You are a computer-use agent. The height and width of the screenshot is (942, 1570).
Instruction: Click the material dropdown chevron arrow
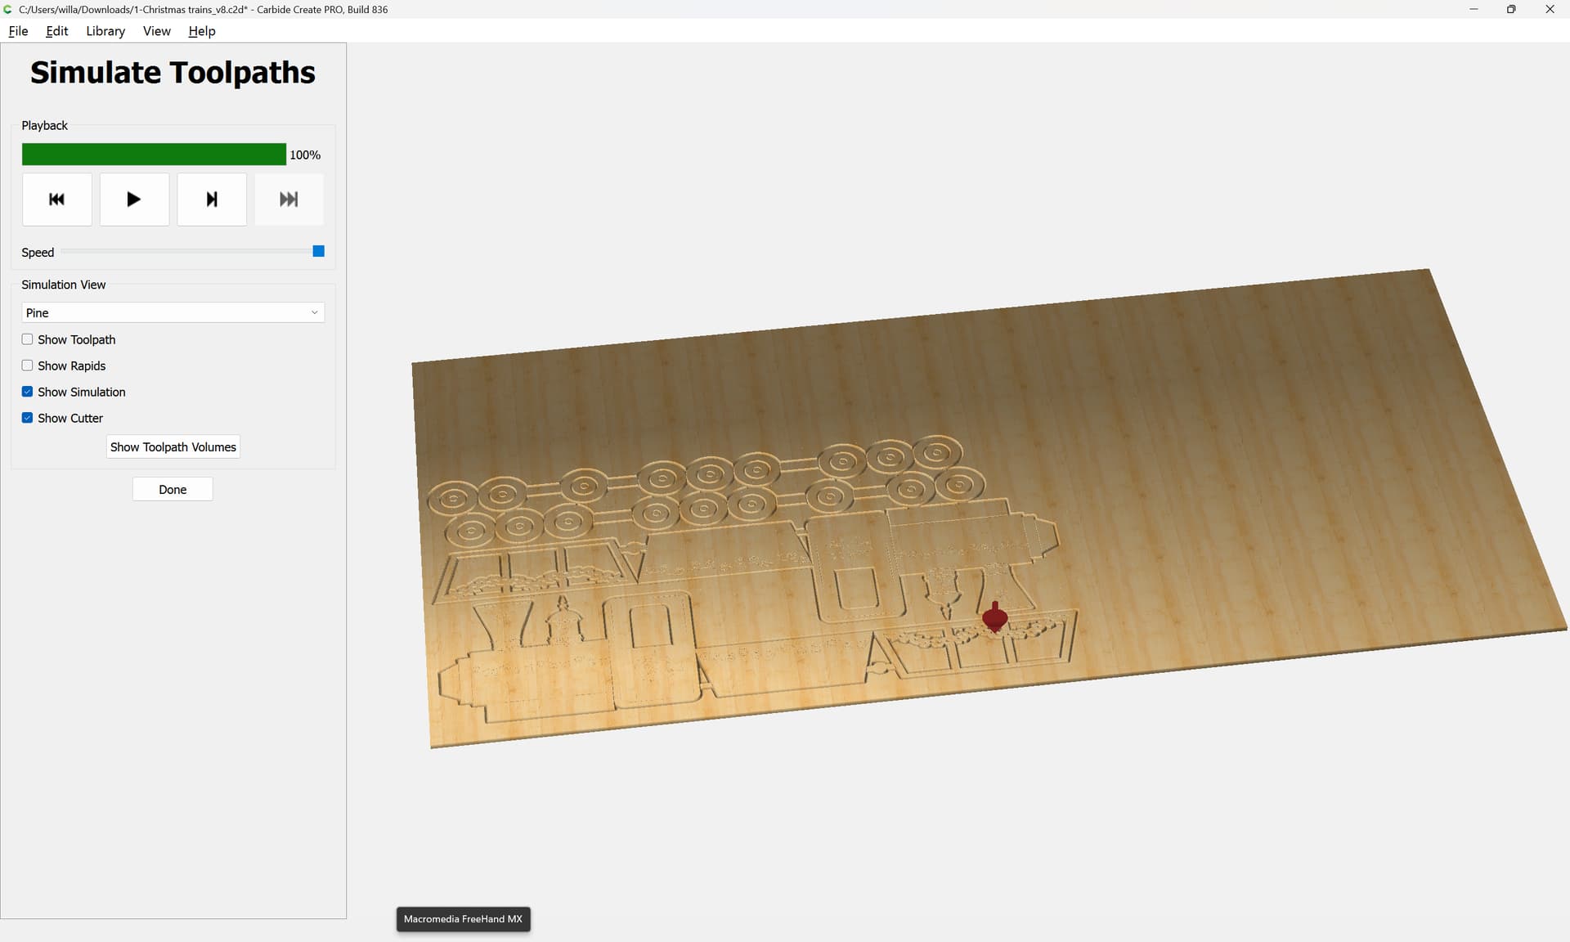[x=314, y=312]
